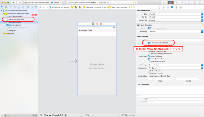Open the Project navigator tab
204x117 pixels.
(x=2, y=7)
